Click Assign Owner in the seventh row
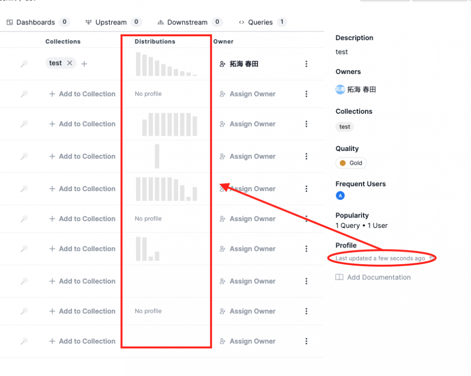 (247, 249)
